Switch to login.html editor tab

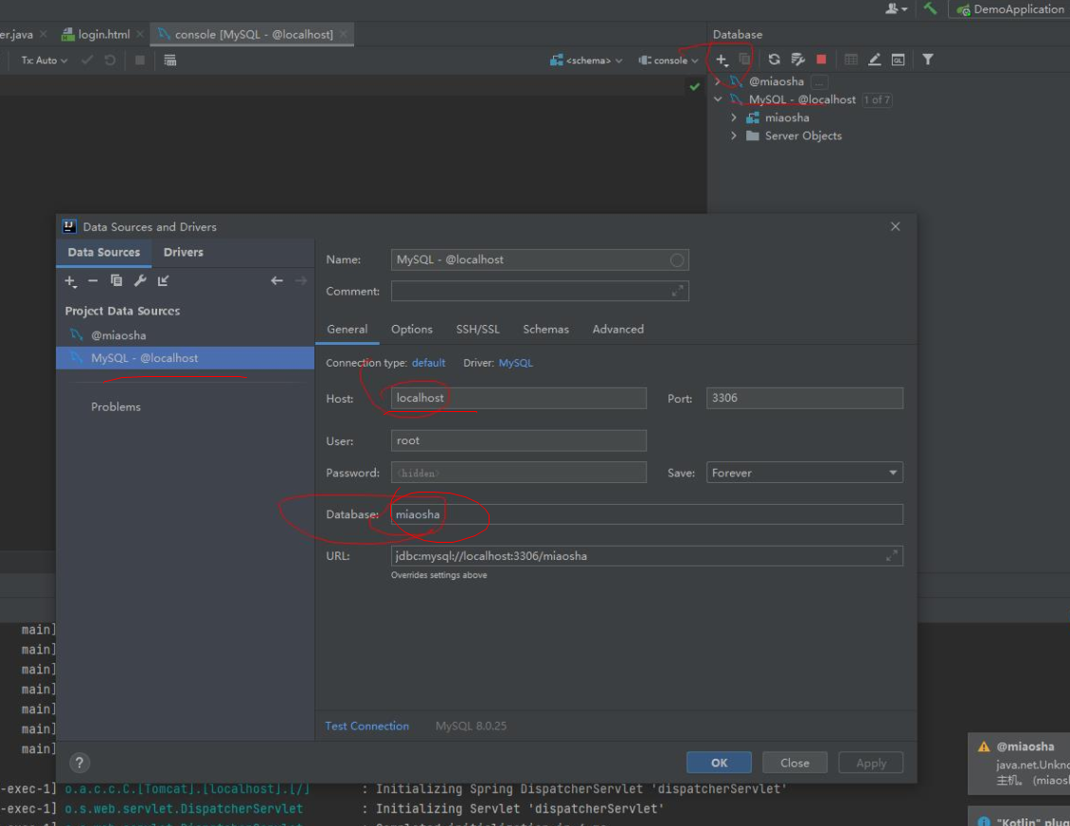pos(102,34)
